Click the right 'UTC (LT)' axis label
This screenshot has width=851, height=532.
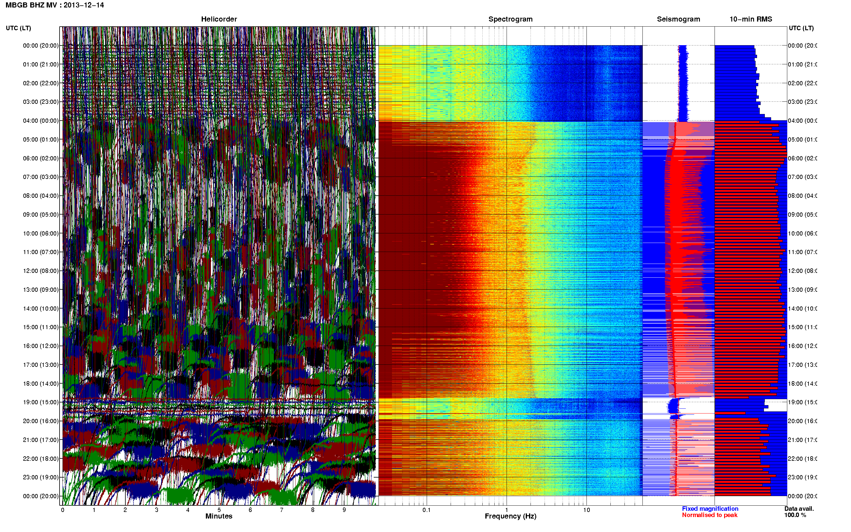[801, 28]
